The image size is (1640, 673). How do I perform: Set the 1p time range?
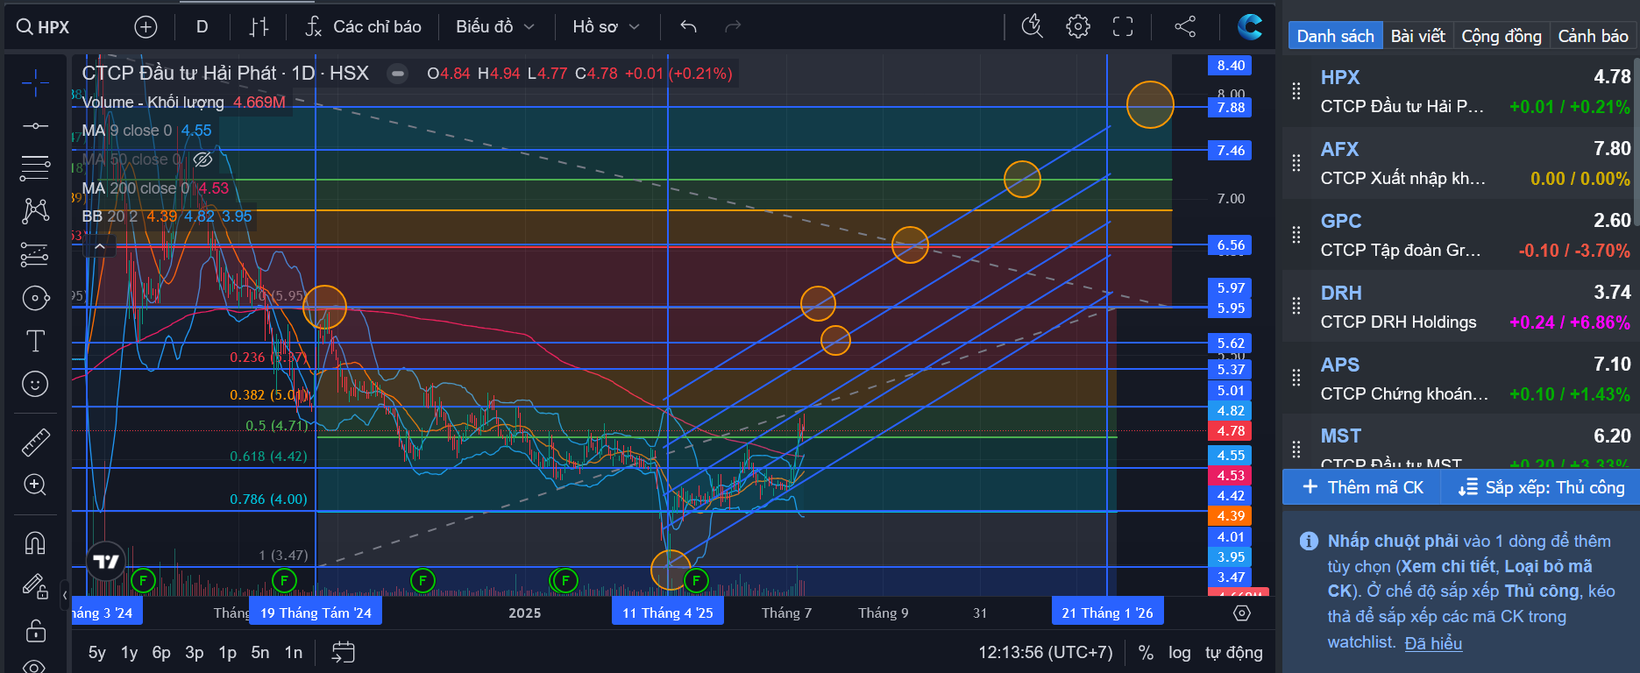[x=228, y=653]
